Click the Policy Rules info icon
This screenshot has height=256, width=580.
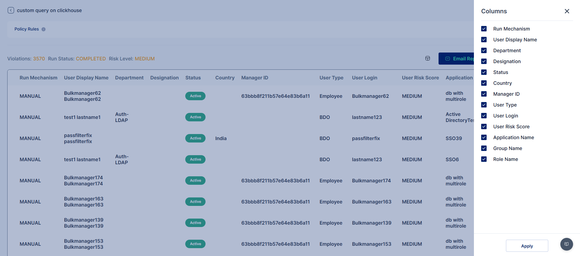44,29
